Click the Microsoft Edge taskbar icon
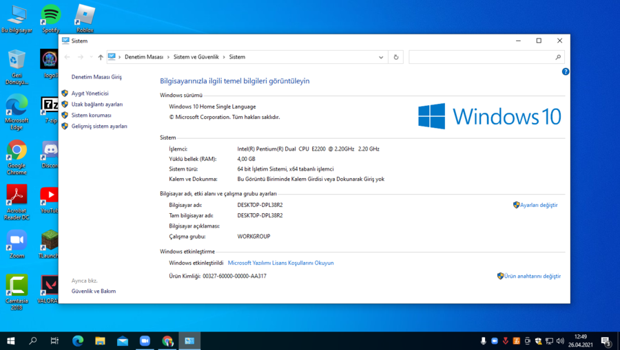 pos(78,341)
